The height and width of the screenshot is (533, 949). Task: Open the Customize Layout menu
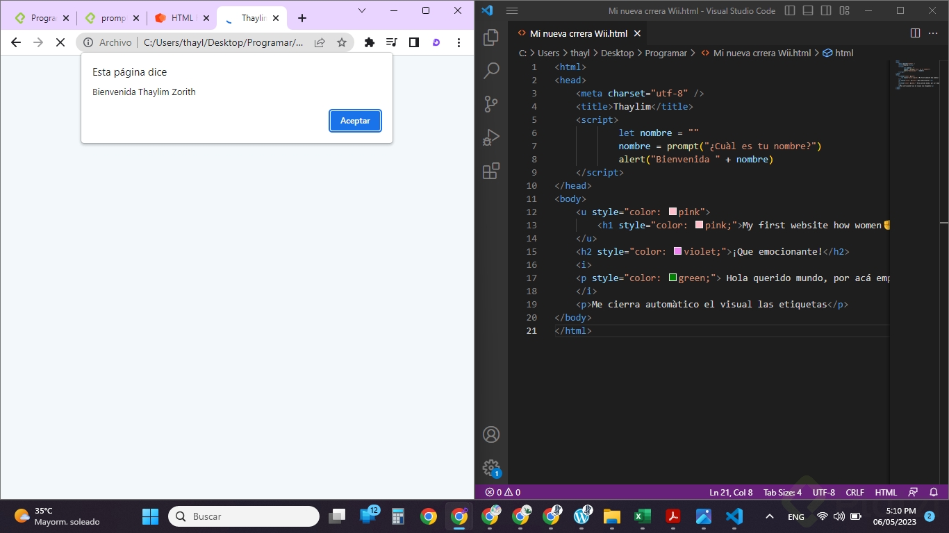(x=844, y=10)
